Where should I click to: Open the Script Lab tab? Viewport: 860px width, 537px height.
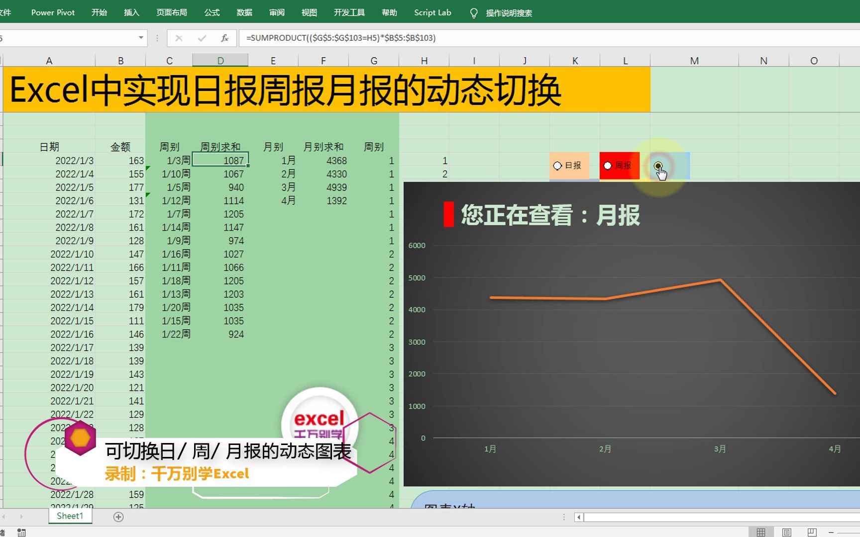click(432, 12)
